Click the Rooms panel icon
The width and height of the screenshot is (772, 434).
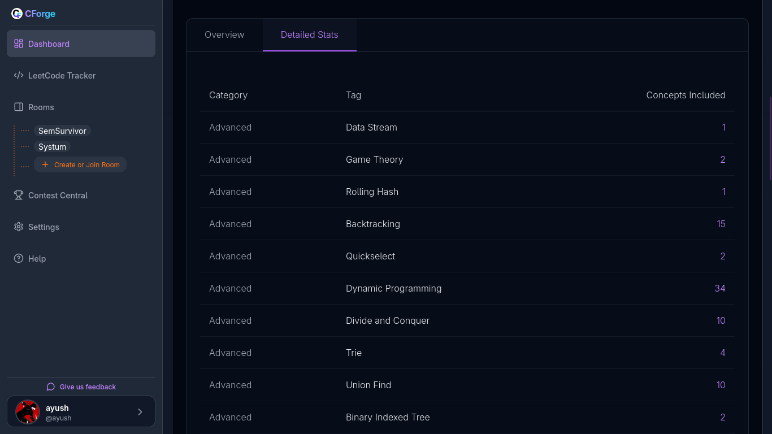coord(18,107)
